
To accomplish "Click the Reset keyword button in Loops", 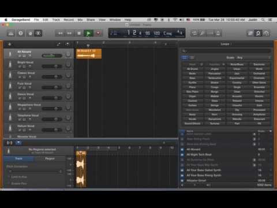I will click(x=192, y=64).
